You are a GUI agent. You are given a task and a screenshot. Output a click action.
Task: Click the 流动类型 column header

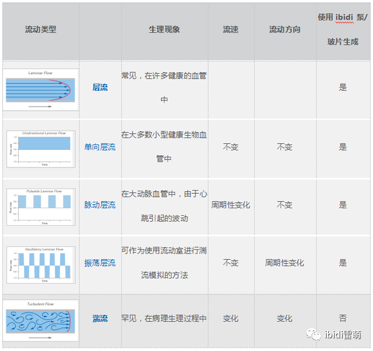tap(41, 29)
